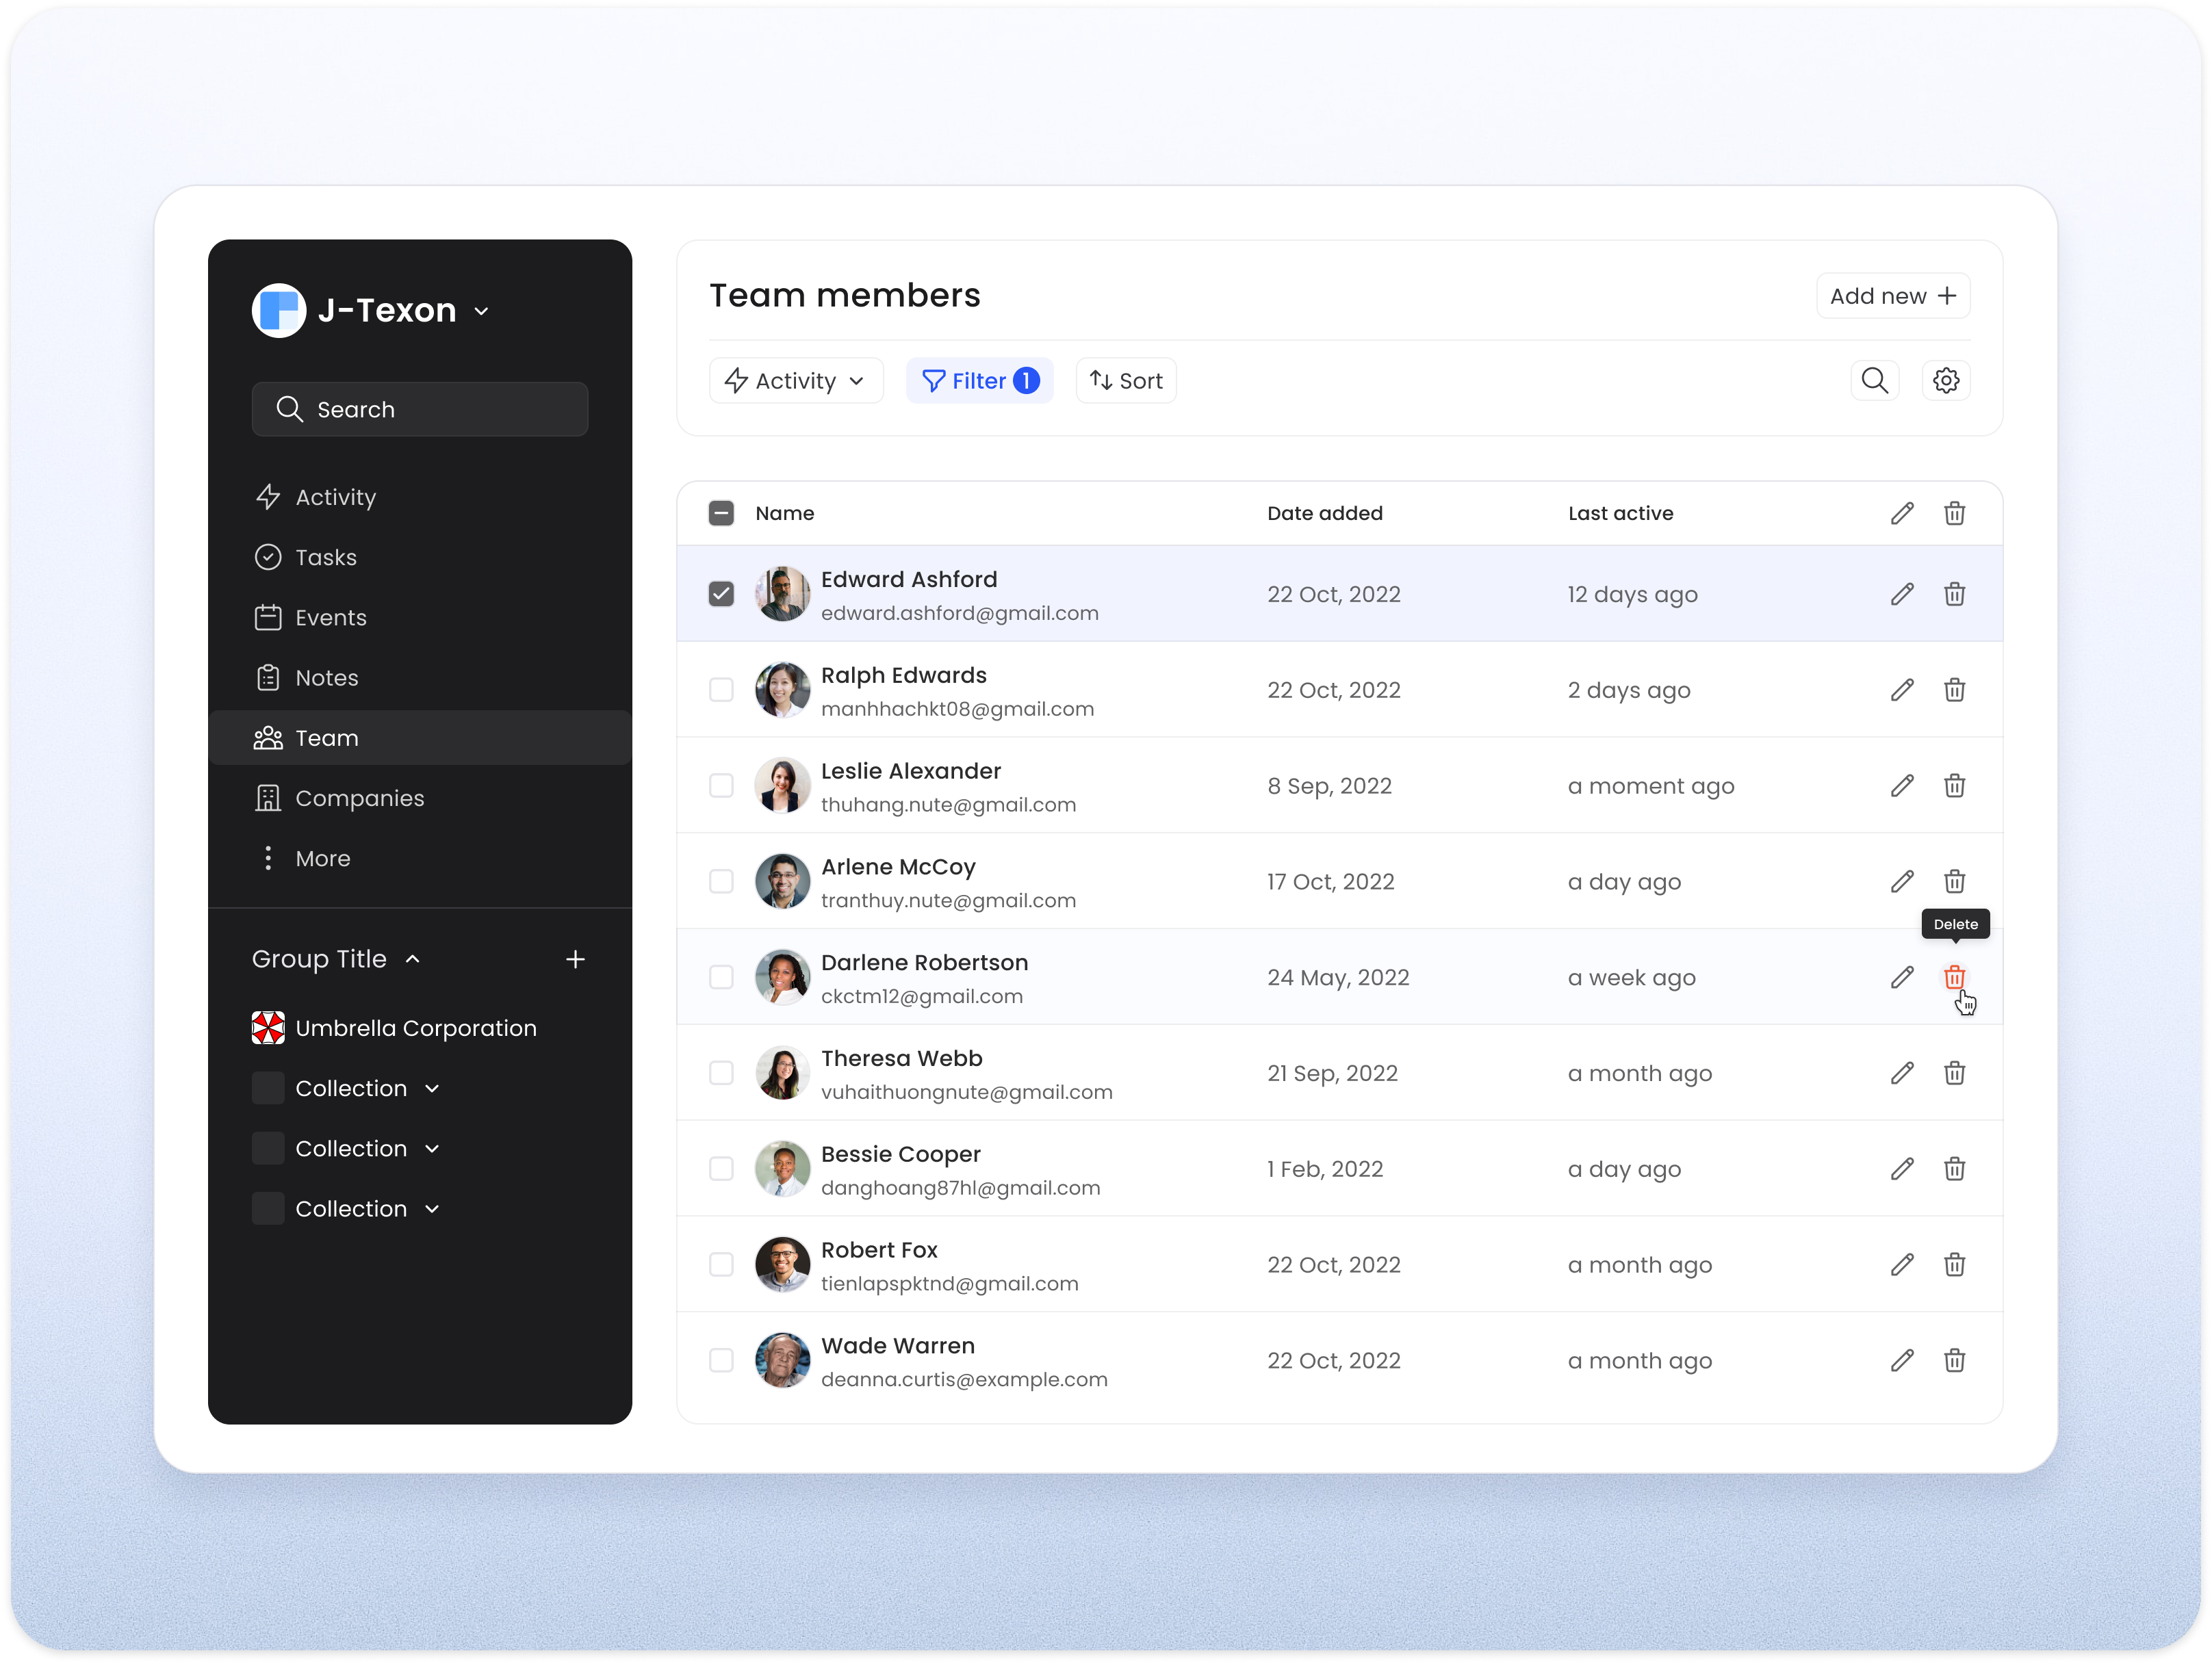This screenshot has width=2212, height=1664.
Task: Open table settings via the gear icon
Action: tap(1946, 380)
